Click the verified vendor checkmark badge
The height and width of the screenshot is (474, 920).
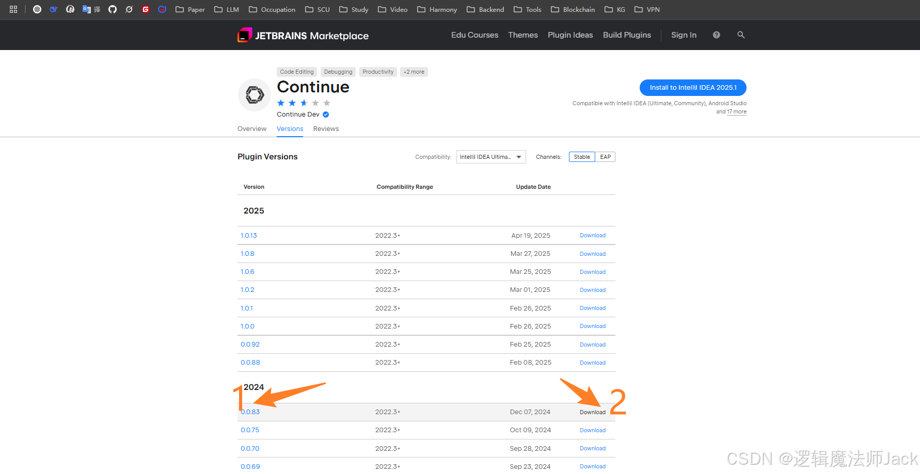[326, 115]
